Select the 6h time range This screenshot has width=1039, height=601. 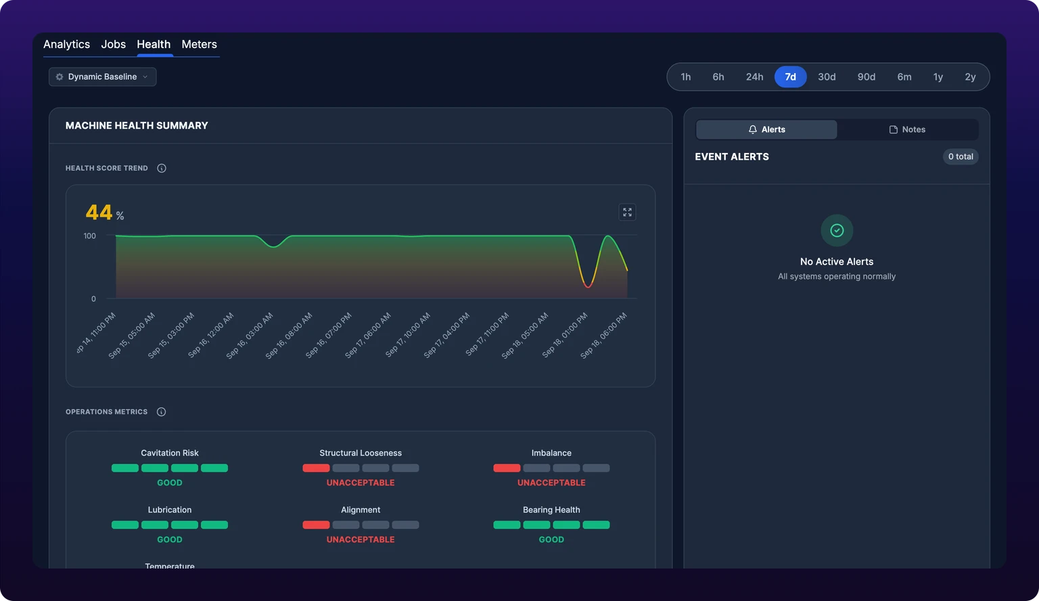click(x=718, y=76)
